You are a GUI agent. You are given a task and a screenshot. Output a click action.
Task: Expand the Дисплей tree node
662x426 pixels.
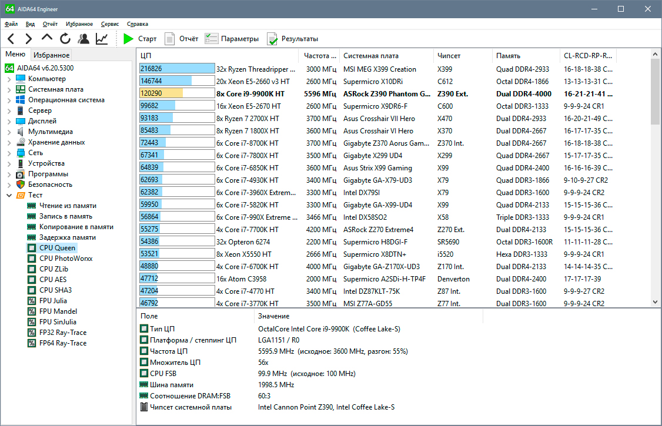pyautogui.click(x=9, y=121)
